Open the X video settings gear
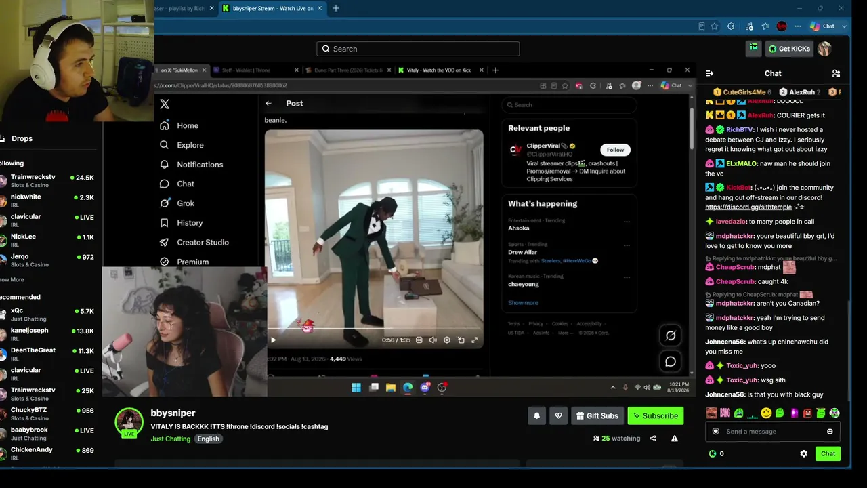The image size is (867, 488). [x=447, y=340]
